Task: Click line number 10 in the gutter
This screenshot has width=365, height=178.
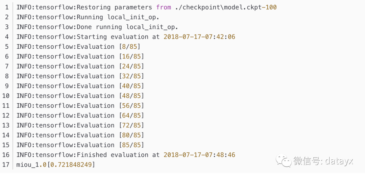Action: click(x=6, y=96)
